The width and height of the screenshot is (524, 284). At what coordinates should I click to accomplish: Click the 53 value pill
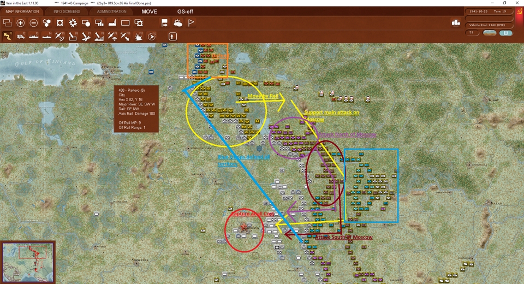pos(472,33)
